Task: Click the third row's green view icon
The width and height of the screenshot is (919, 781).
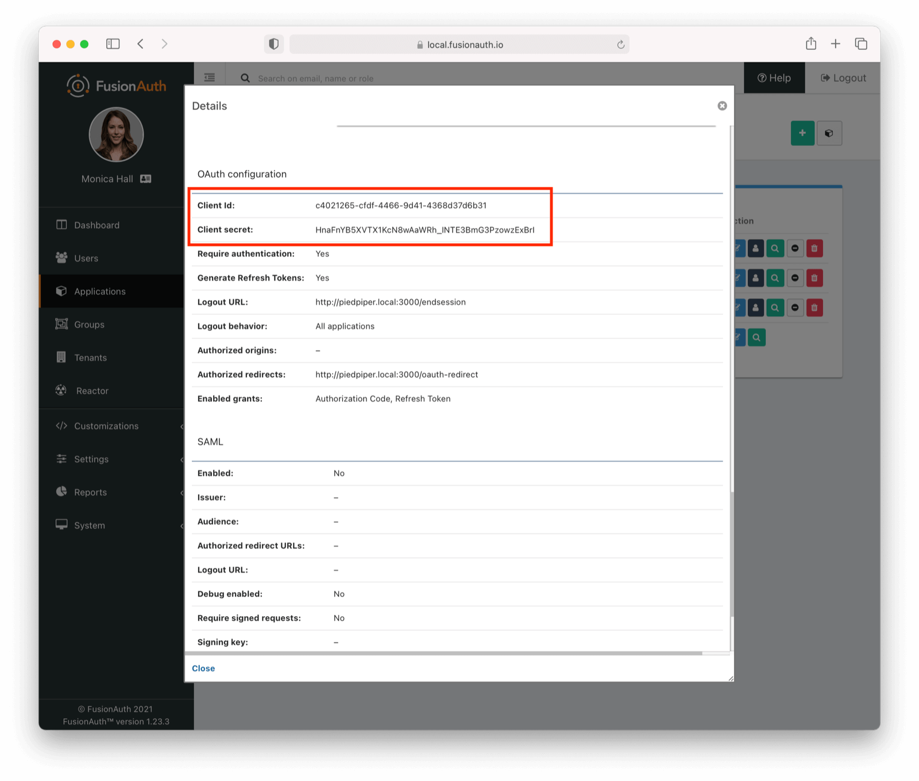Action: [x=775, y=308]
